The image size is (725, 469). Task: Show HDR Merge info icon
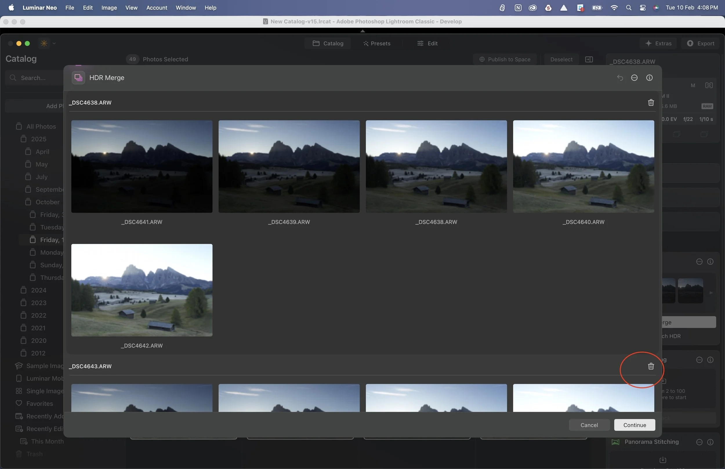pyautogui.click(x=649, y=78)
